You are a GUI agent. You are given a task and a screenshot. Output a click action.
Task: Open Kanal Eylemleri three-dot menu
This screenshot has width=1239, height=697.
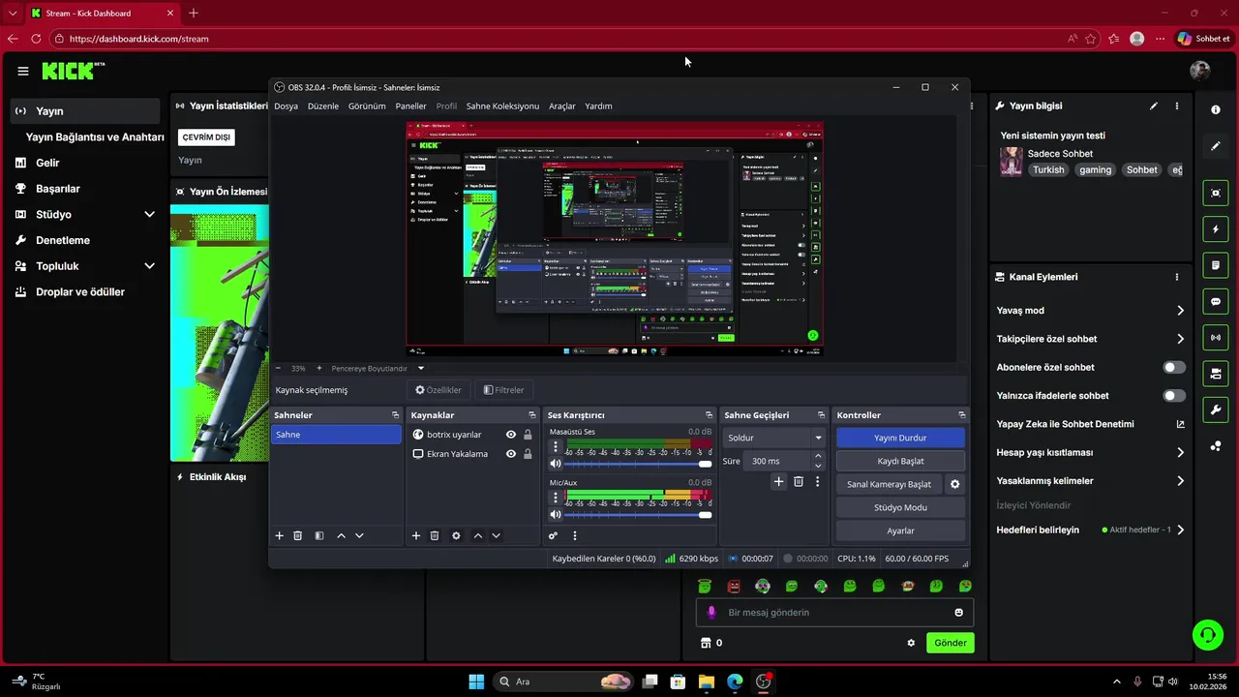(x=1177, y=277)
